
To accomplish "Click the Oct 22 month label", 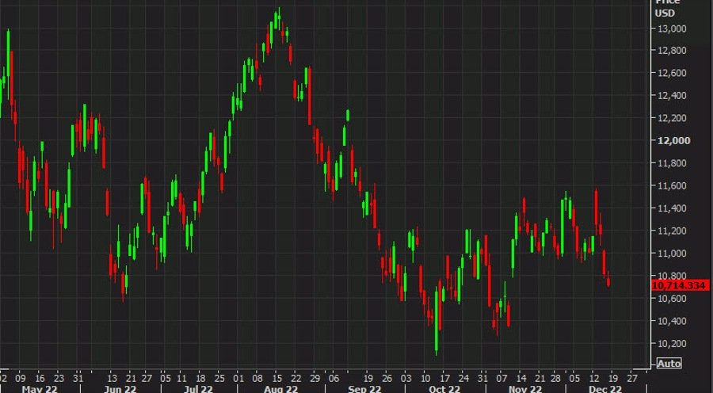I will click(444, 389).
